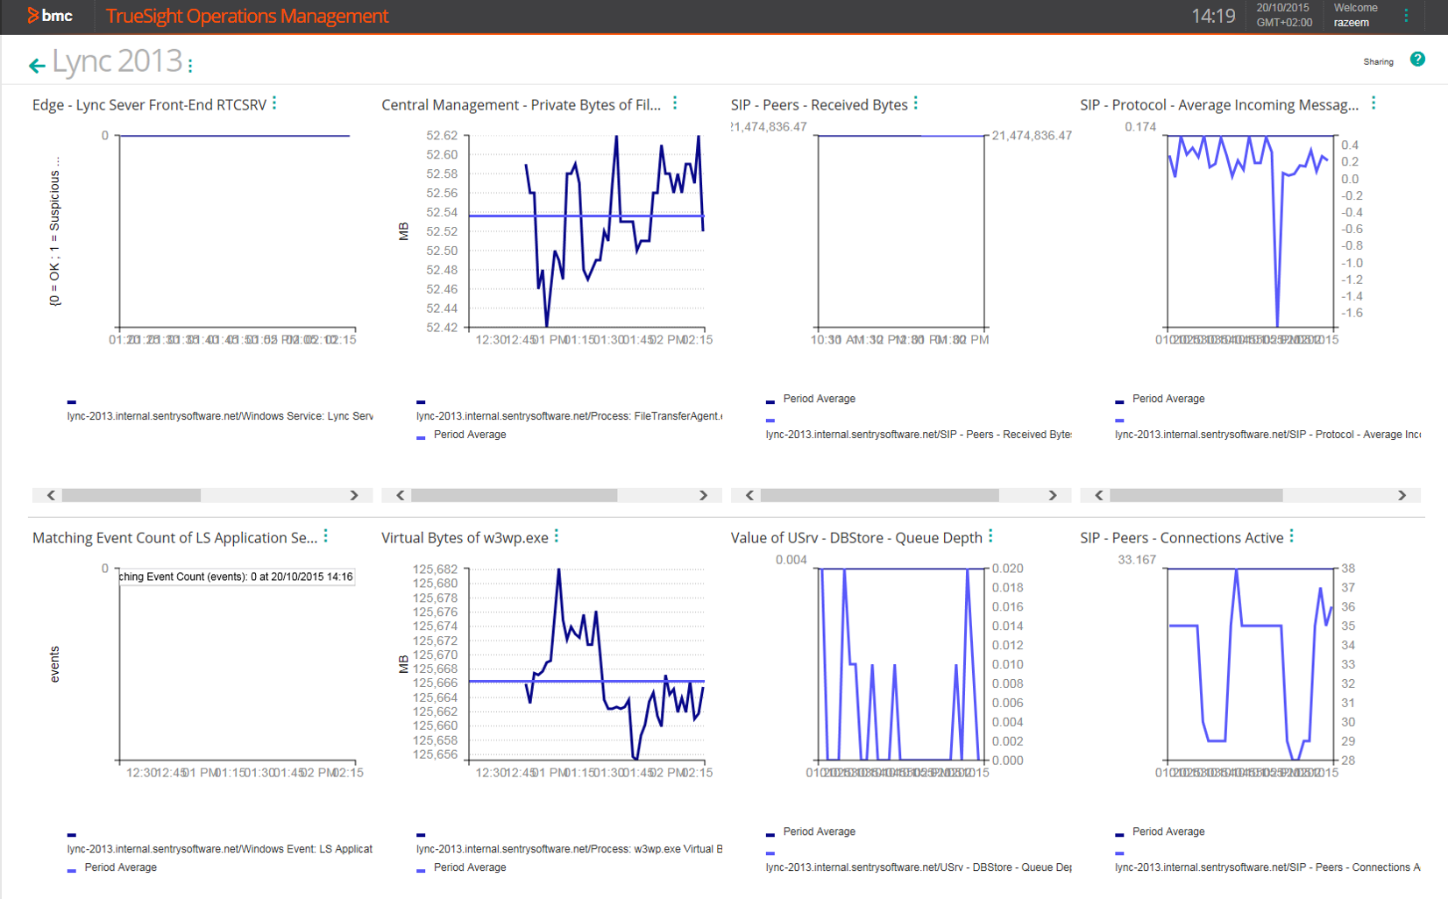Open the user menu dots beside razeem
The width and height of the screenshot is (1448, 899).
[x=1406, y=16]
